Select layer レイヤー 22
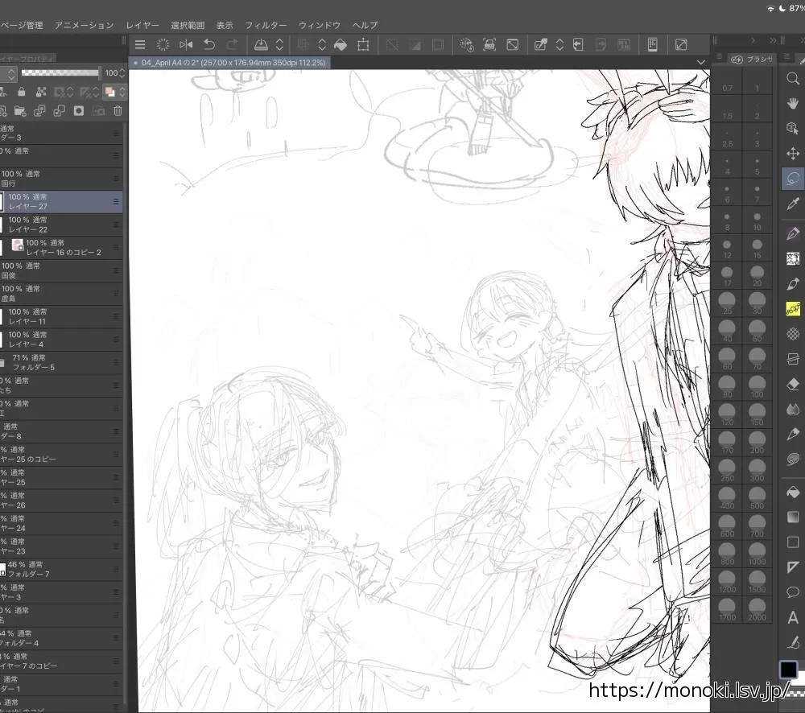 click(61, 225)
